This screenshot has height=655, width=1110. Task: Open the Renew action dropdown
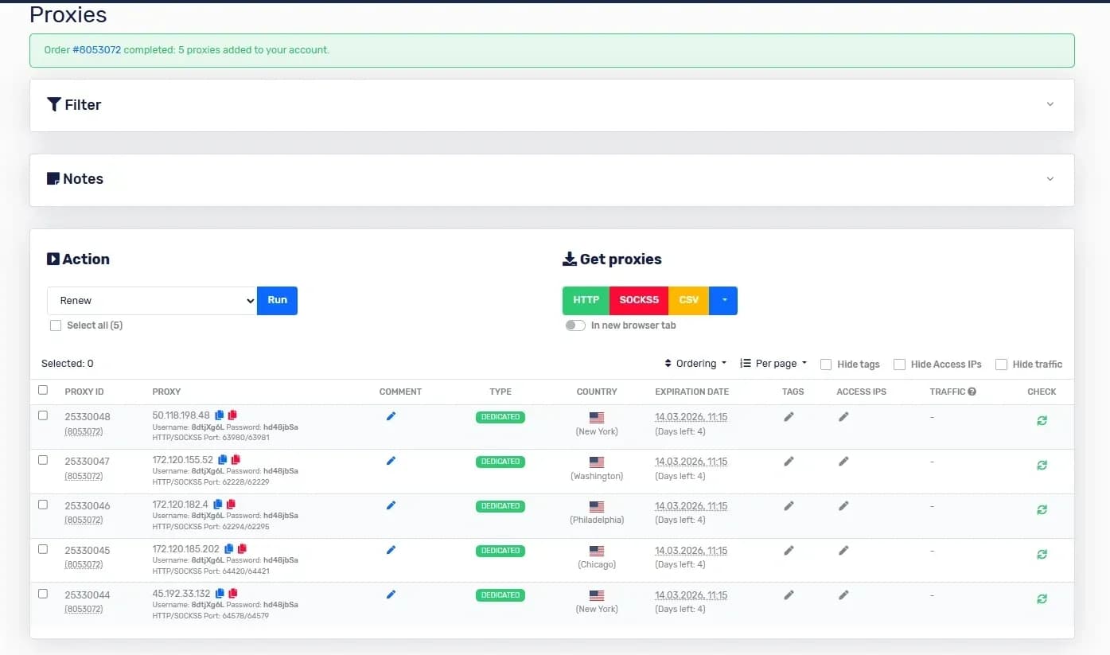[x=151, y=301]
